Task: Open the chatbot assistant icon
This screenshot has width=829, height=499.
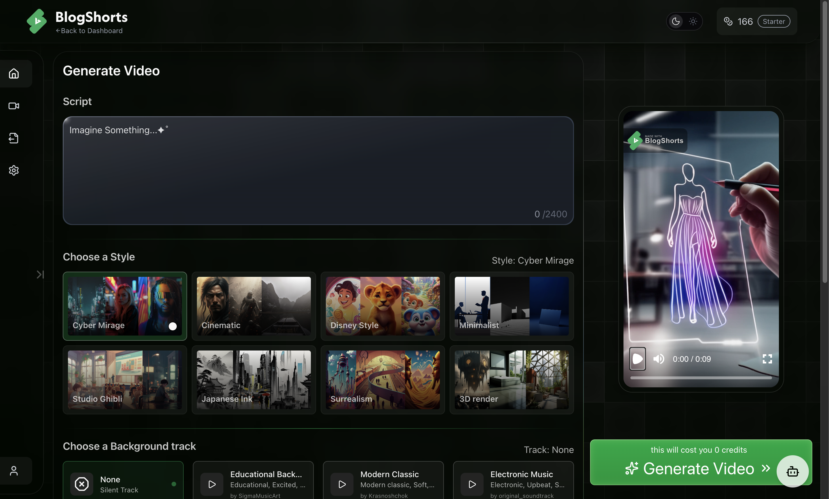Action: [792, 471]
